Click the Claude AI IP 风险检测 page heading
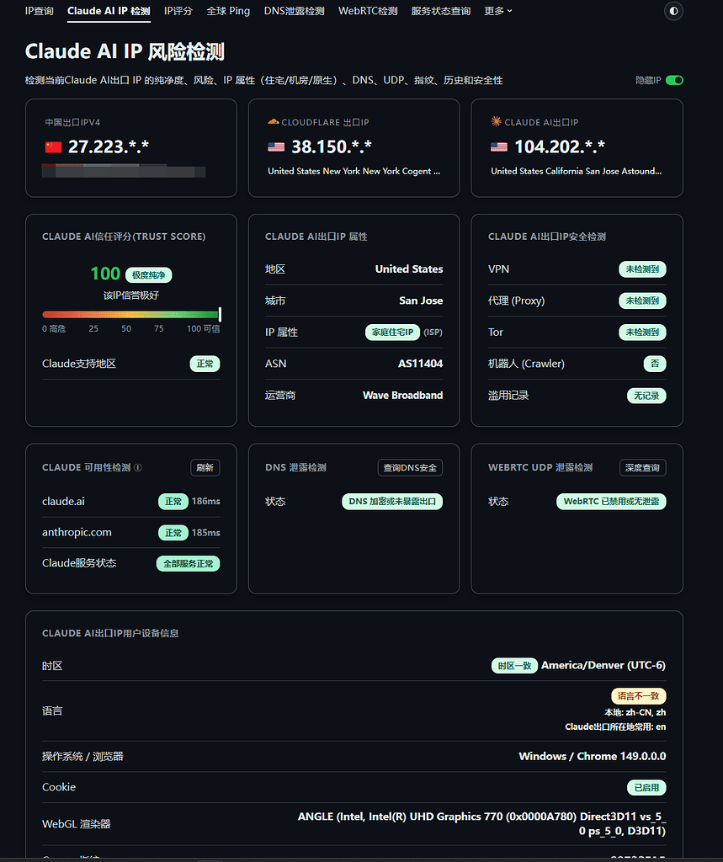723x862 pixels. pos(125,51)
